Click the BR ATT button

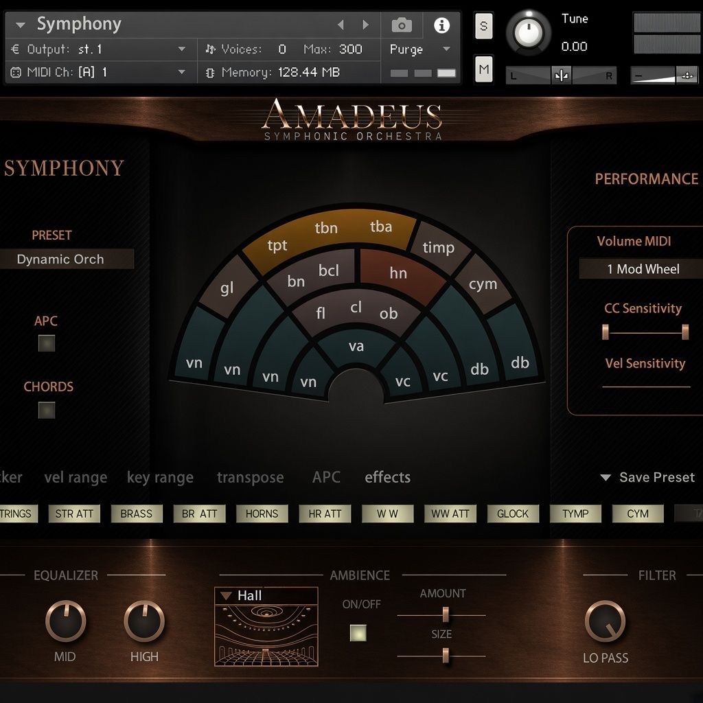tap(199, 514)
